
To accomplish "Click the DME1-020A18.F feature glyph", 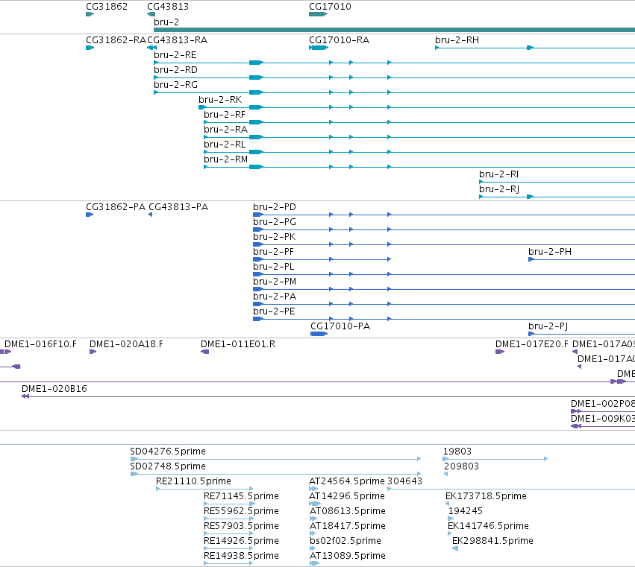I will (x=93, y=352).
